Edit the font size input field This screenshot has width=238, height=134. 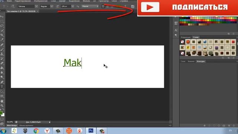(66, 6)
